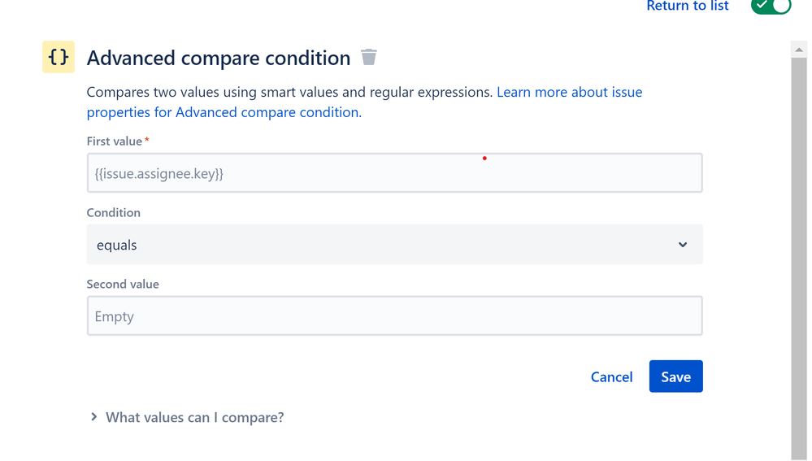Screen dimensions: 812x461
Task: Click into the Second value field
Action: click(x=394, y=316)
